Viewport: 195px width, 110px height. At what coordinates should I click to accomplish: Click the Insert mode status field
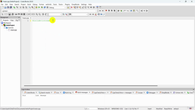point(150,109)
